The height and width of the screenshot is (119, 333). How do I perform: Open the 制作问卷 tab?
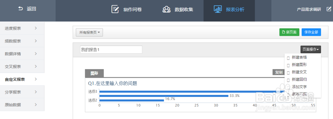coord(127,10)
